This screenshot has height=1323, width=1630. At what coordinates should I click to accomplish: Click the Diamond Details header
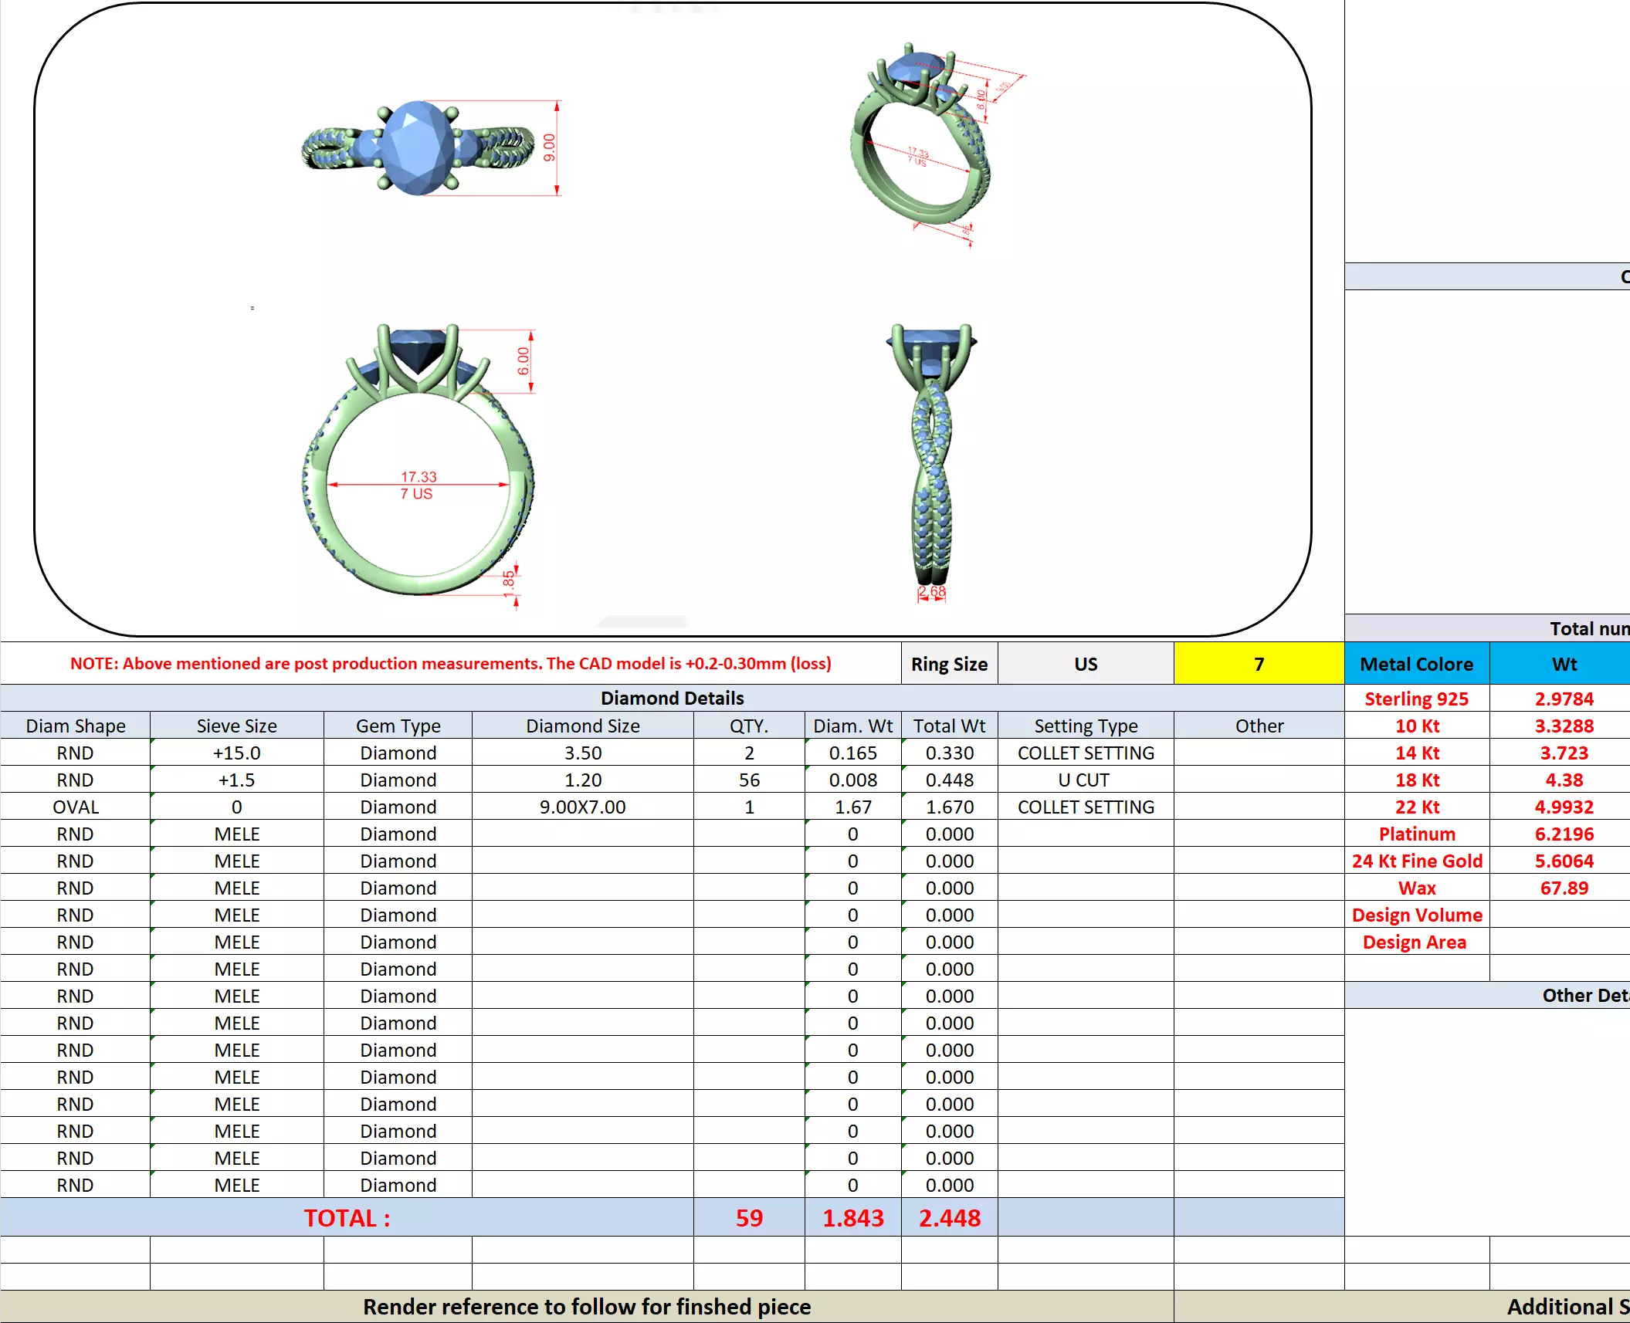point(672,698)
